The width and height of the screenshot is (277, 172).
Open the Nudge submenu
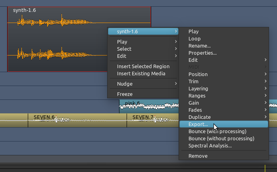(143, 84)
